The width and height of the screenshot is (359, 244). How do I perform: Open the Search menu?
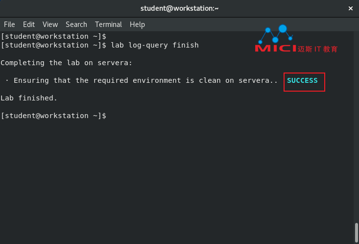pos(76,24)
